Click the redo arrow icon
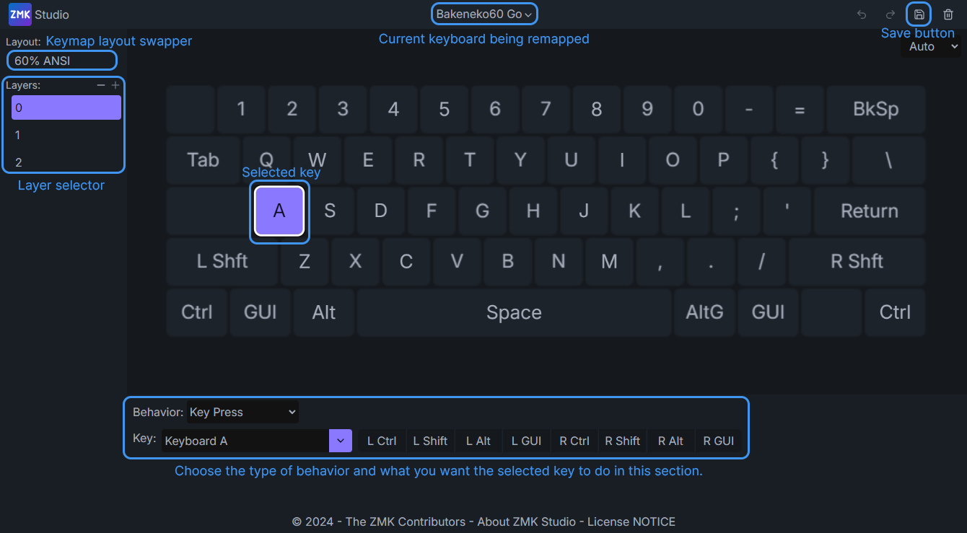Screen dimensions: 967x533 click(x=890, y=14)
